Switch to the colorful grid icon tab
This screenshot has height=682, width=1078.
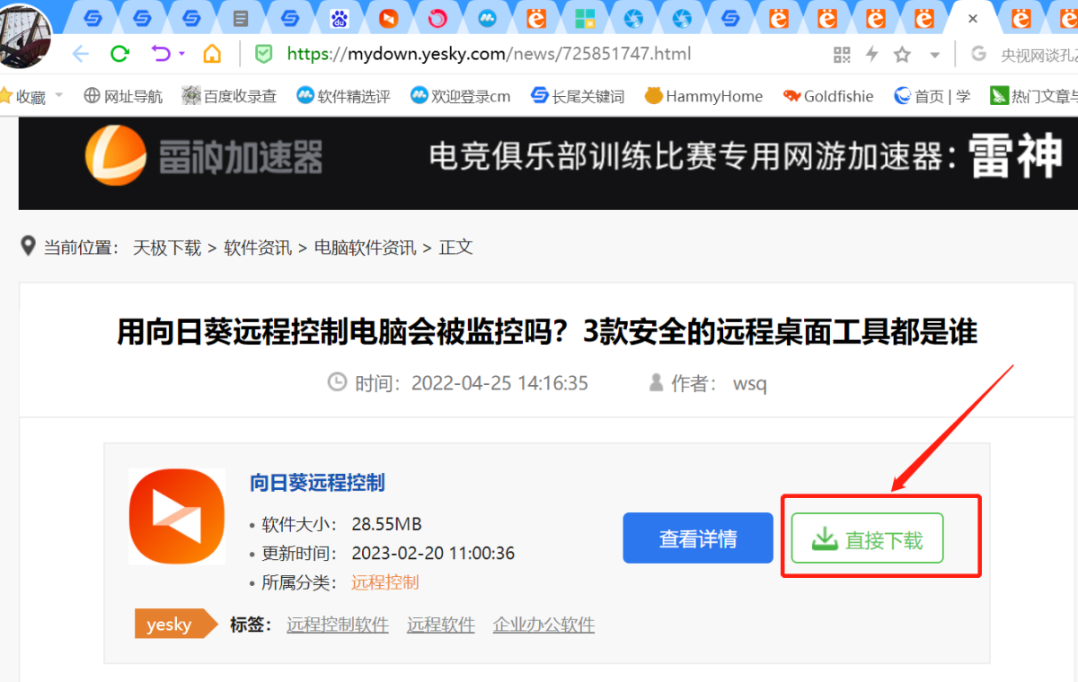tap(585, 18)
